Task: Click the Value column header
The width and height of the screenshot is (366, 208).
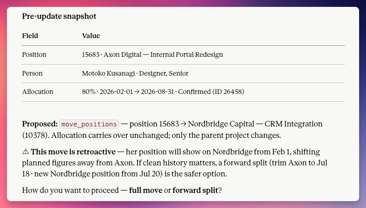Action: point(91,36)
